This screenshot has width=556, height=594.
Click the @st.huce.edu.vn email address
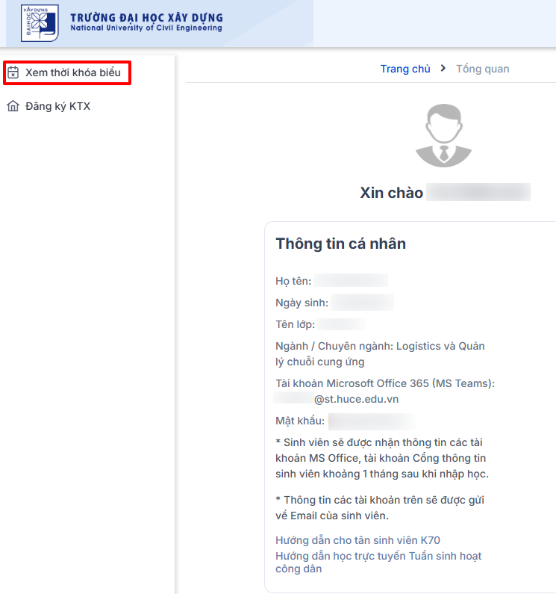tap(356, 399)
